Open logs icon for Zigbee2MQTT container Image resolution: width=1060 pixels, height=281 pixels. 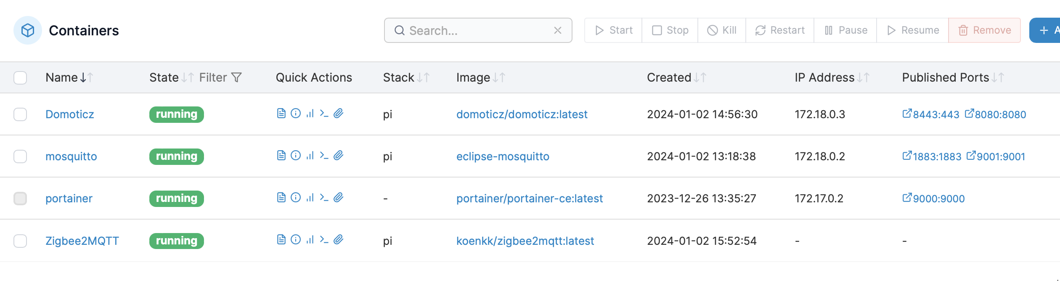tap(281, 240)
